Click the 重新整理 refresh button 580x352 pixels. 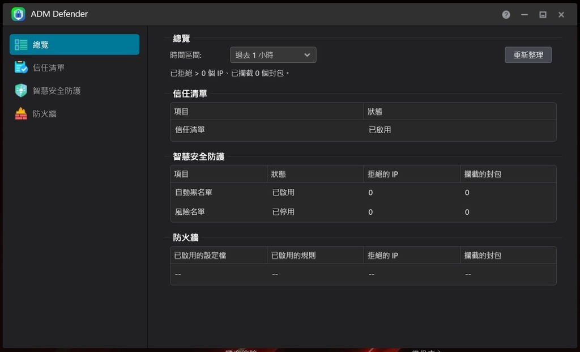tap(528, 55)
